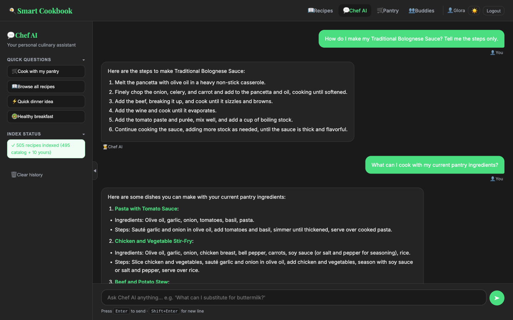Viewport: 513px width, 320px height.
Task: Focus the Ask Chef AI input field
Action: click(294, 298)
